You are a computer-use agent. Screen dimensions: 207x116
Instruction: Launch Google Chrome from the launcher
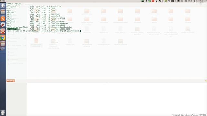3,38
